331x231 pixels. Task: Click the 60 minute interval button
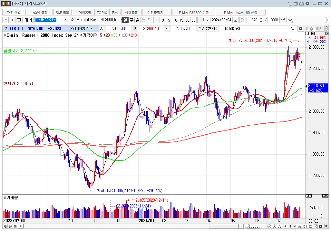click(193, 20)
